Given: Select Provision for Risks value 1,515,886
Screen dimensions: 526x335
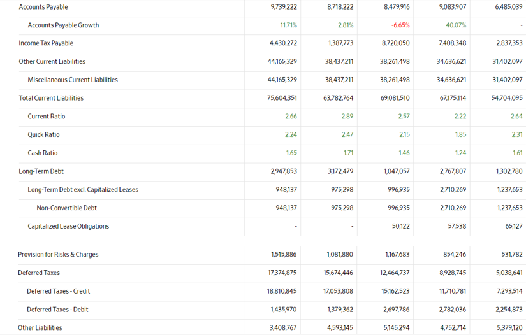Looking at the screenshot, I should [284, 255].
